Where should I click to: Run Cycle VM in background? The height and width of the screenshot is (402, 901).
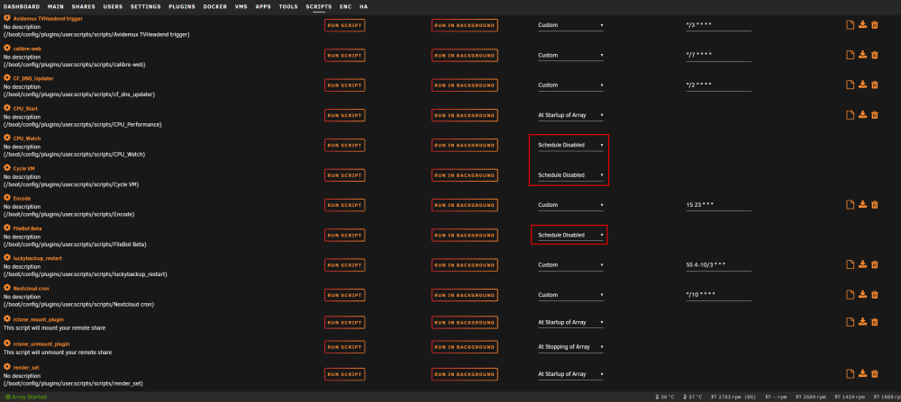point(464,175)
